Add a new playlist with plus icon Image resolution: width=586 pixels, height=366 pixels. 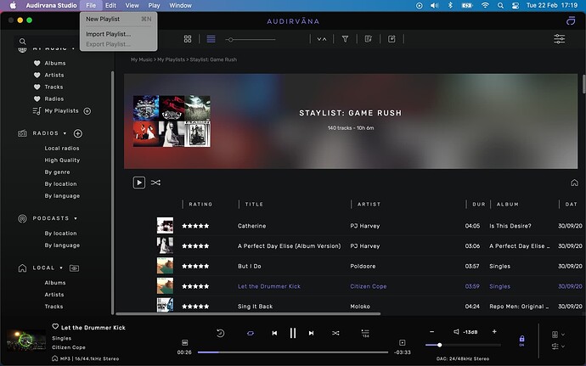tap(87, 111)
